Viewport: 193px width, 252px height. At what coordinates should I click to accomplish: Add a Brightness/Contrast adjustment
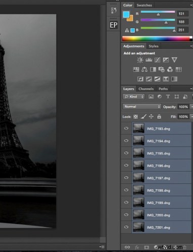[x=140, y=60]
